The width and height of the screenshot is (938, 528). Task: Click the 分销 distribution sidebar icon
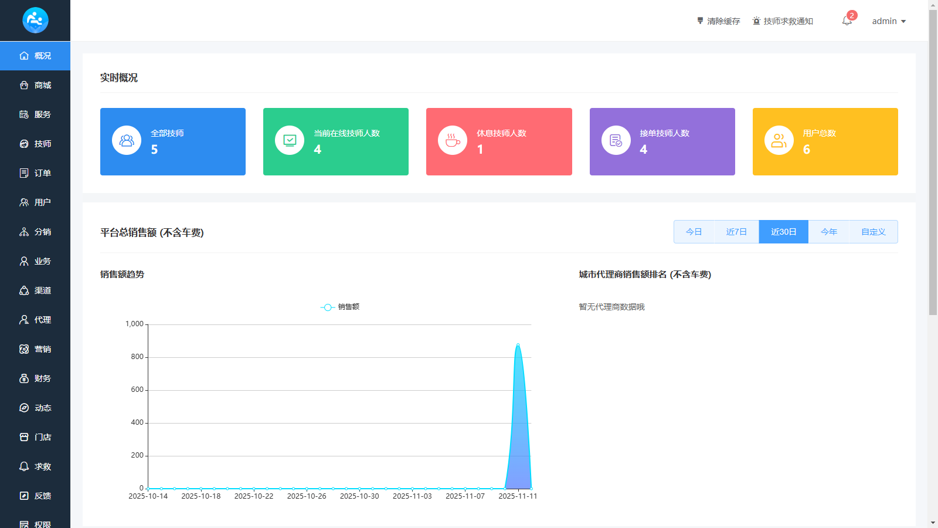[x=24, y=232]
